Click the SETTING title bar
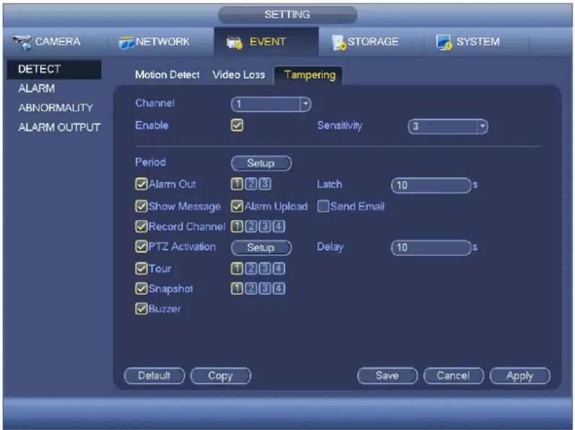The height and width of the screenshot is (430, 575). 287,15
